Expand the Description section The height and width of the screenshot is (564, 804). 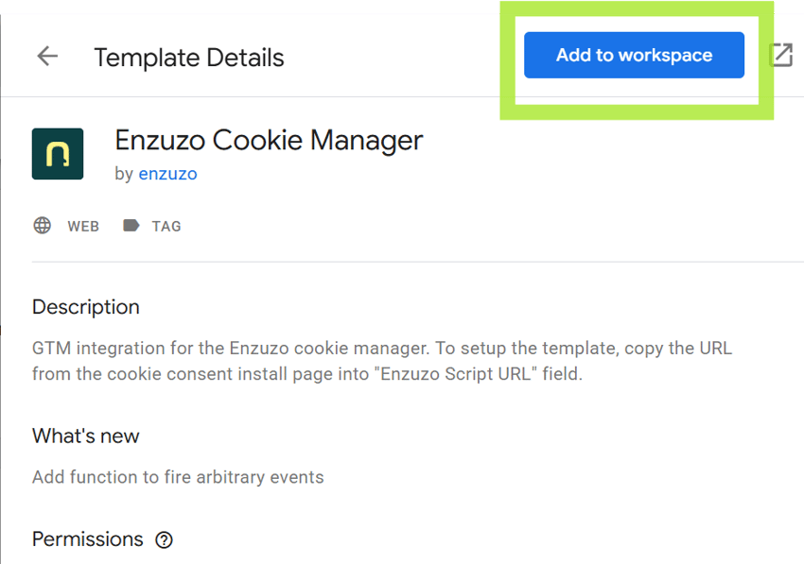[86, 307]
